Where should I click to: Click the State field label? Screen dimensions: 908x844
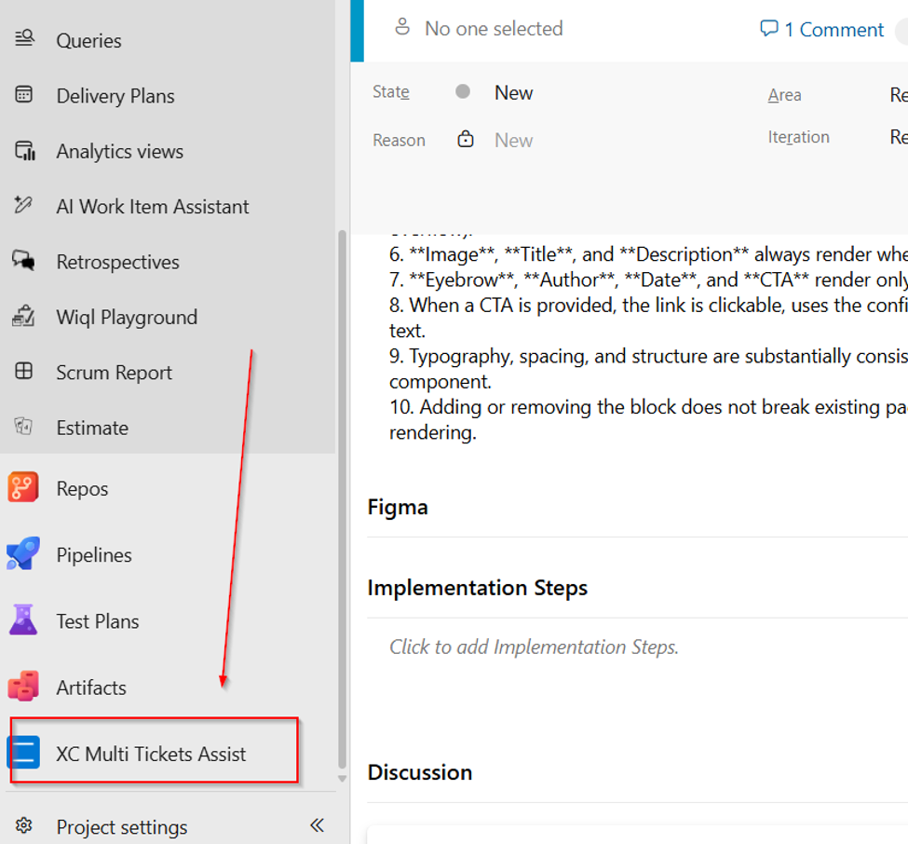point(391,91)
